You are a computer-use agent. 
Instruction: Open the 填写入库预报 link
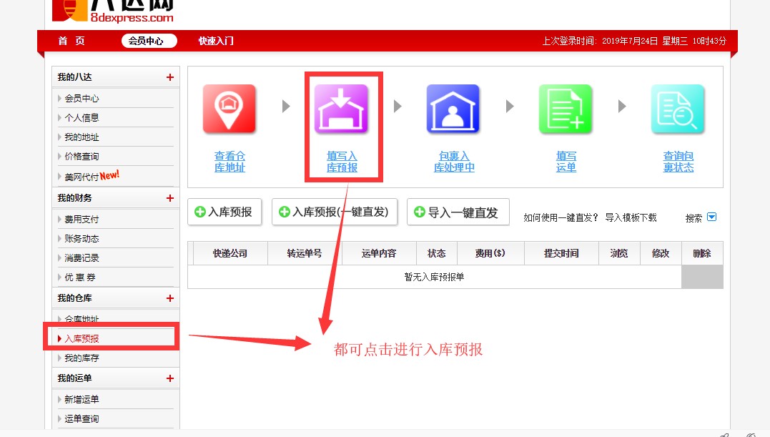pos(342,162)
